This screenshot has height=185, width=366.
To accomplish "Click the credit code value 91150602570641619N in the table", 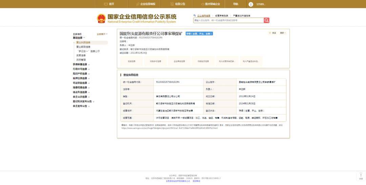I will (x=168, y=82).
